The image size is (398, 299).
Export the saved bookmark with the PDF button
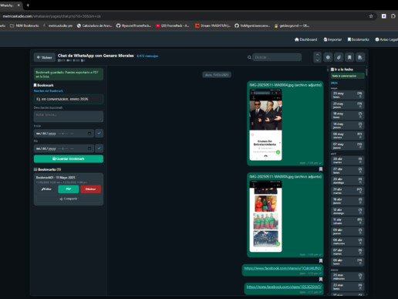click(69, 189)
